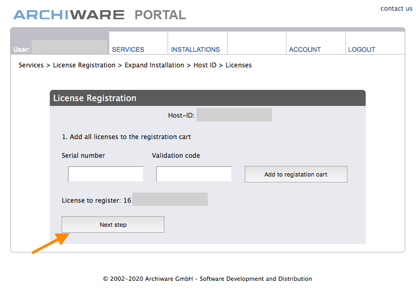Click the Archiware GmbH copyright footer text
Screen dimensions: 416x291
[x=208, y=279]
